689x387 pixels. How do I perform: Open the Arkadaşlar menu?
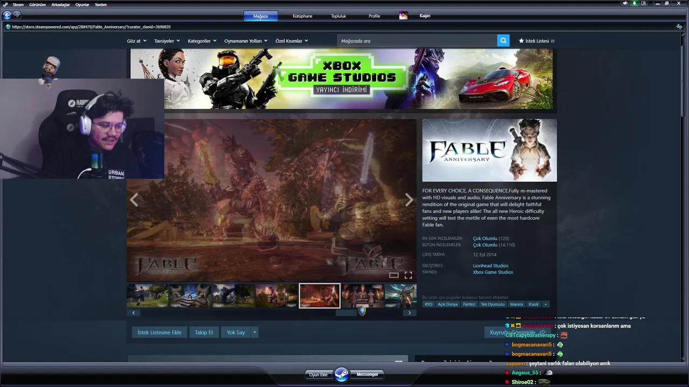click(x=61, y=4)
